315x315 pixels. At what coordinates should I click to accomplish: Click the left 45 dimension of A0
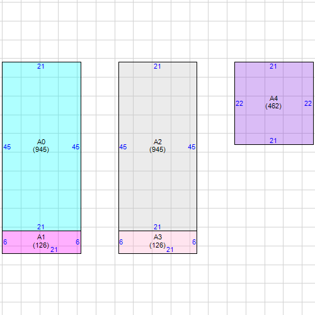7,147
